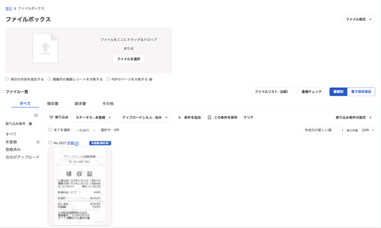Click the 選択中：0件 text
Image resolution: width=381 pixels, height=228 pixels.
click(110, 130)
